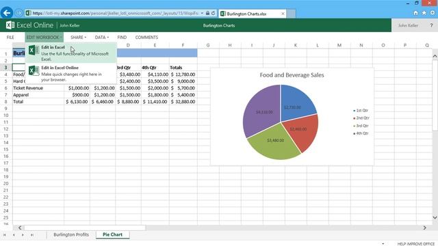
Task: Switch to Burlington Profits sheet tab
Action: (x=71, y=234)
